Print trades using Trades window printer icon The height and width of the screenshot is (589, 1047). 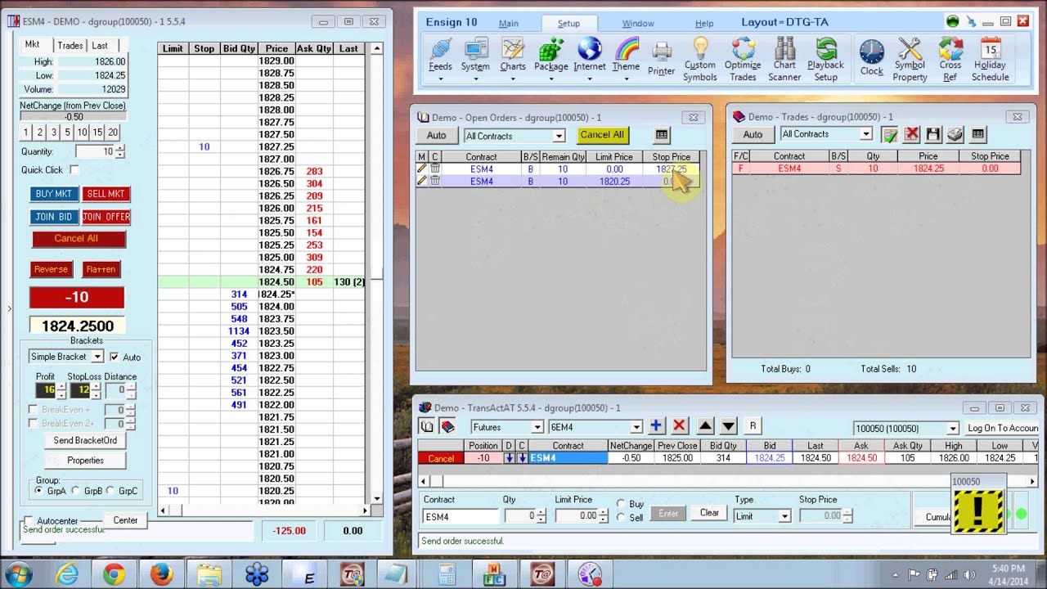click(955, 135)
